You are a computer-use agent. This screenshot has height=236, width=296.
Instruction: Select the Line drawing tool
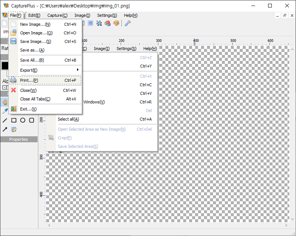click(x=5, y=120)
